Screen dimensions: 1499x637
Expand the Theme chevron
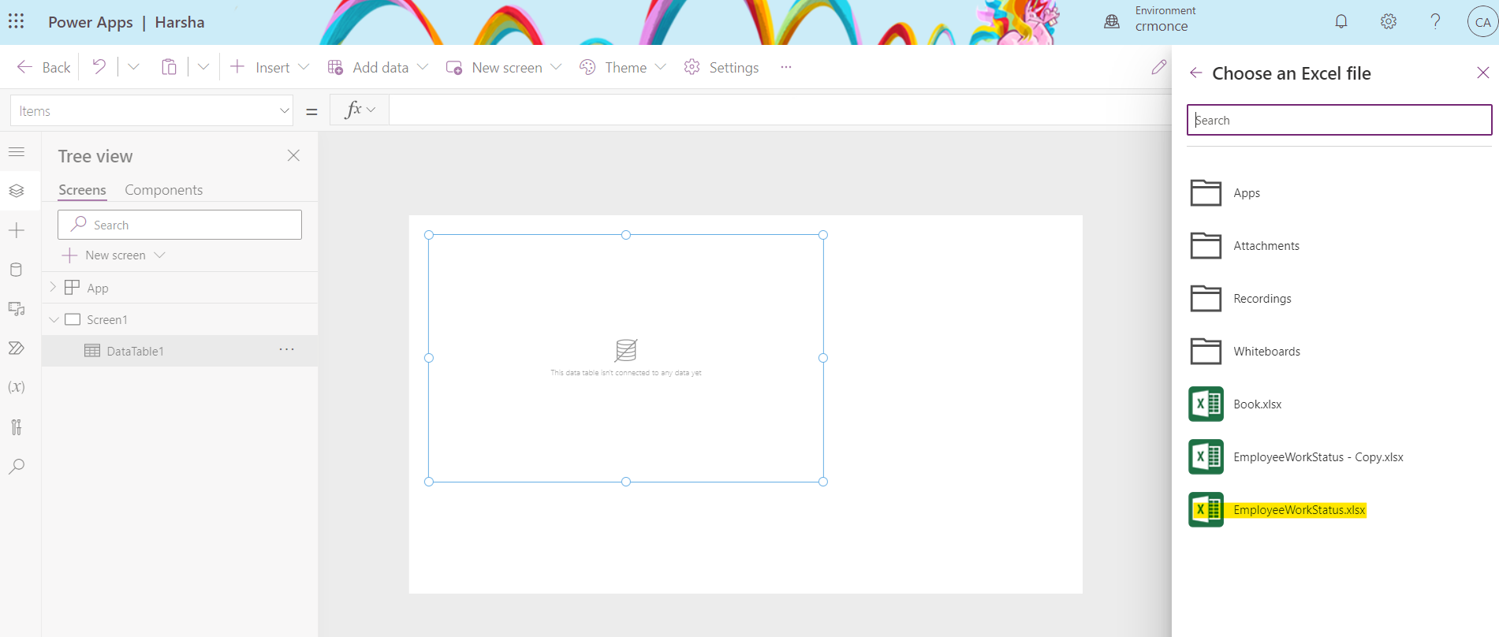pos(661,67)
